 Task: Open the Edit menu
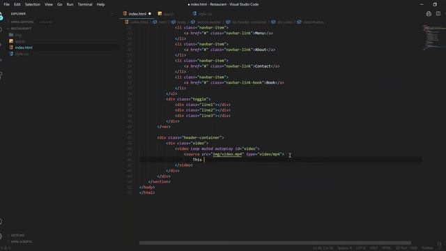(x=17, y=4)
